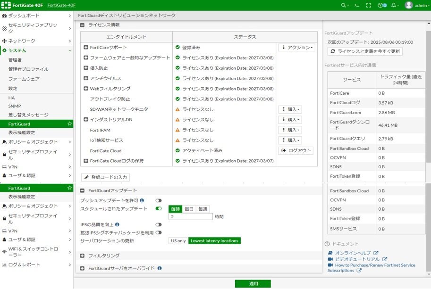Click info icon beside FortiGuardサーバをオーバーライド
This screenshot has width=431, height=289.
[160, 268]
